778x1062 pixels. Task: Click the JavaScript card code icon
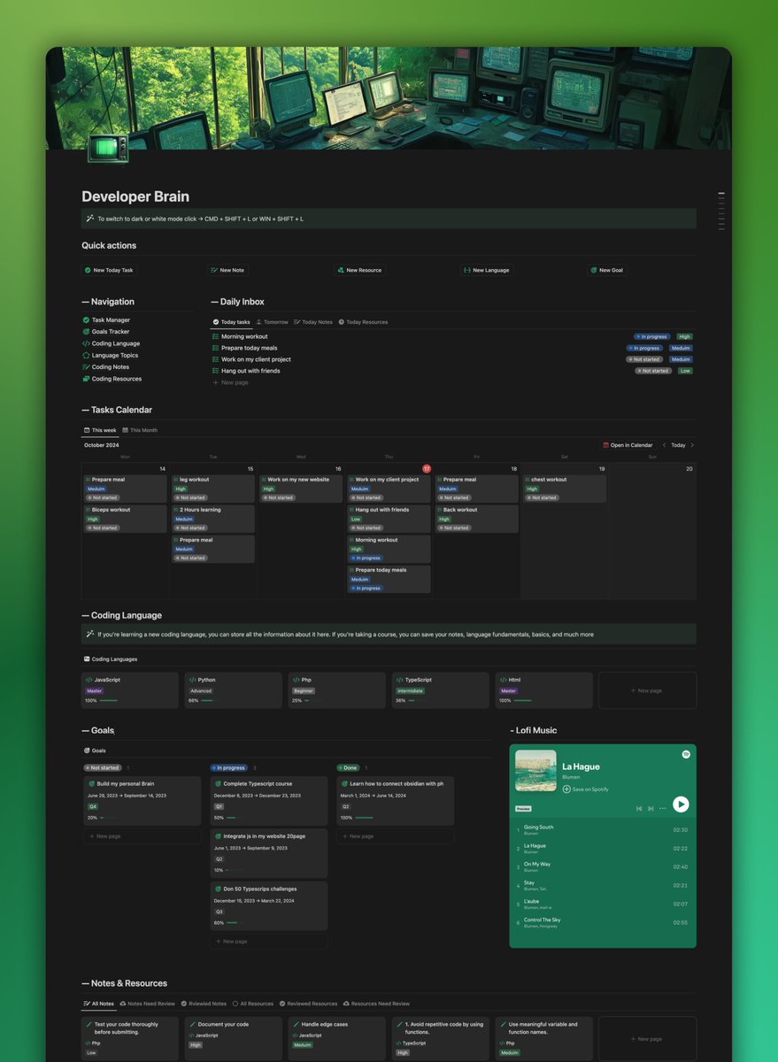click(89, 680)
